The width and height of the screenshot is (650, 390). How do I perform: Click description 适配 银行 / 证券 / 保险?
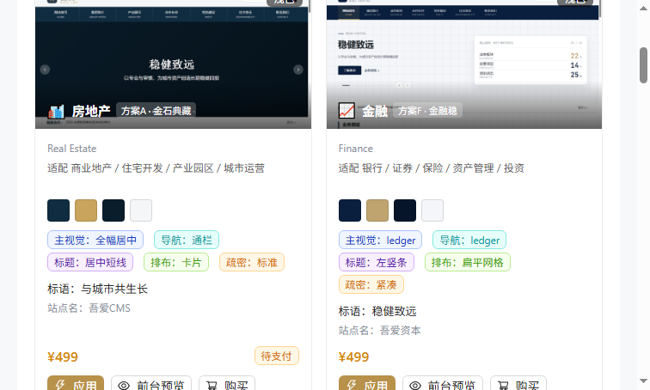(431, 168)
